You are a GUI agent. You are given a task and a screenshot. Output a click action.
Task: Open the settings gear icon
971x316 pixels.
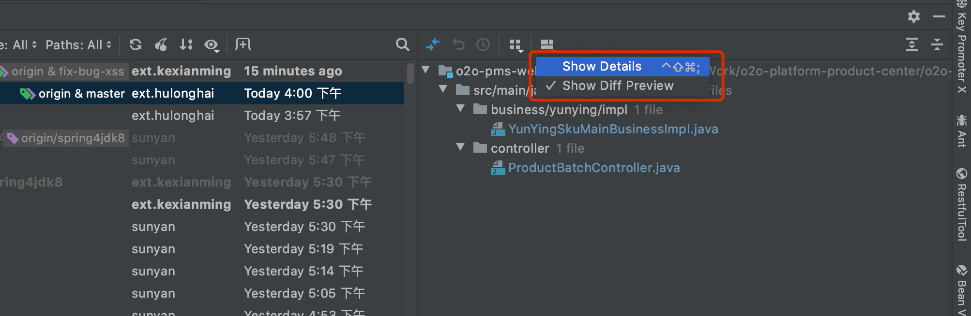tap(913, 16)
